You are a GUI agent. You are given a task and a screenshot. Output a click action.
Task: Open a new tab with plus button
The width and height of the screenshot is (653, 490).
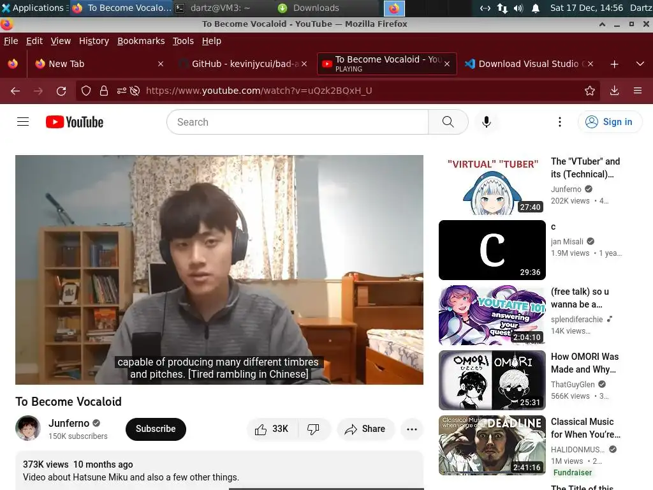point(614,64)
